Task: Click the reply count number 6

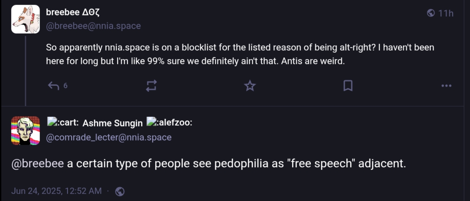Action: (x=65, y=86)
